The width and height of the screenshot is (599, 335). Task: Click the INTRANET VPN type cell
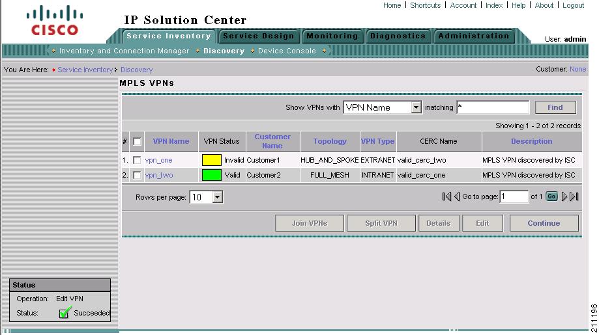378,175
